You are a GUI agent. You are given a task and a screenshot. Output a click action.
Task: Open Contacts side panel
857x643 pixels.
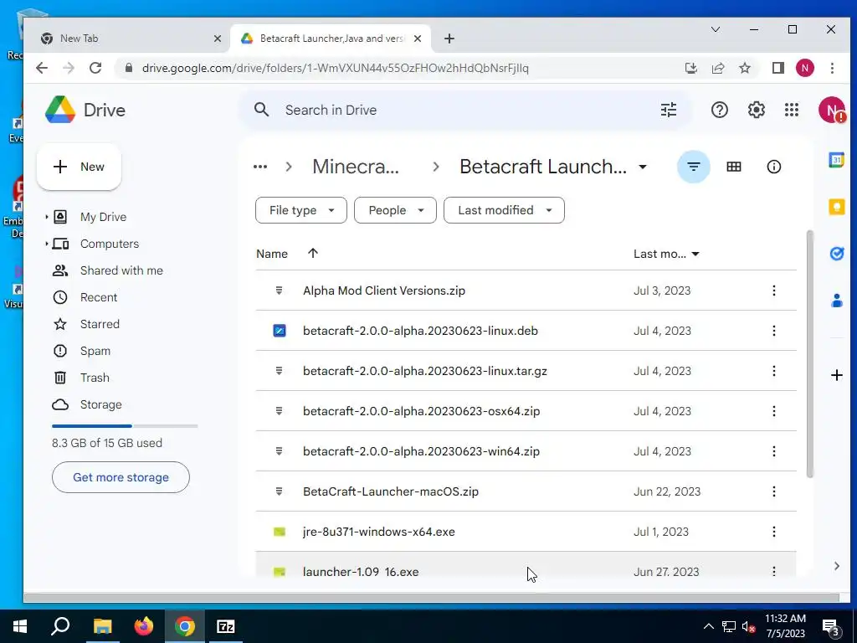coord(836,301)
